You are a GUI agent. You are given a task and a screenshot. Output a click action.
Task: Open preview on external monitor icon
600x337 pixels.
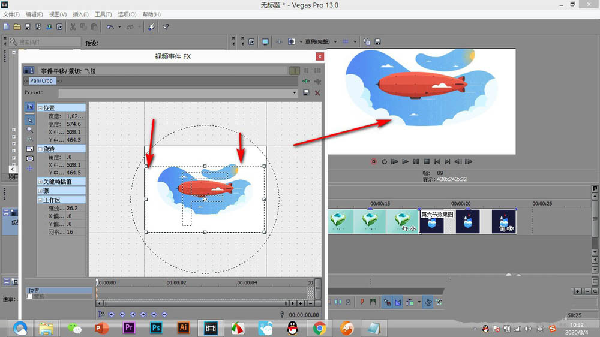[265, 42]
